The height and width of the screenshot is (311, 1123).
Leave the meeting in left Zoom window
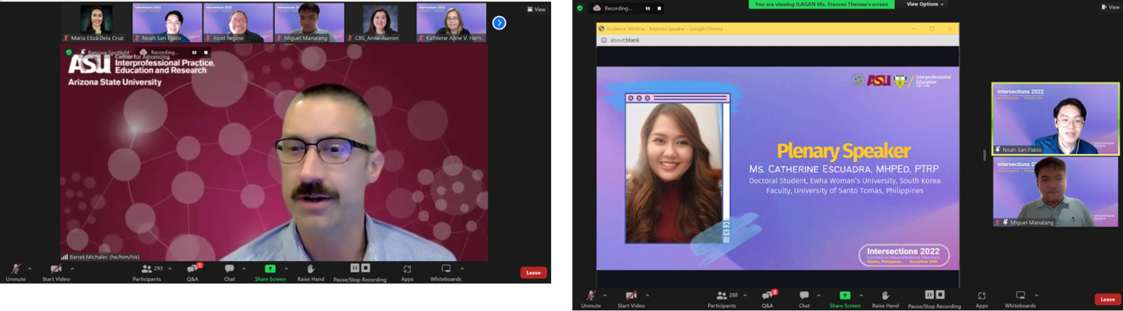[x=533, y=273]
